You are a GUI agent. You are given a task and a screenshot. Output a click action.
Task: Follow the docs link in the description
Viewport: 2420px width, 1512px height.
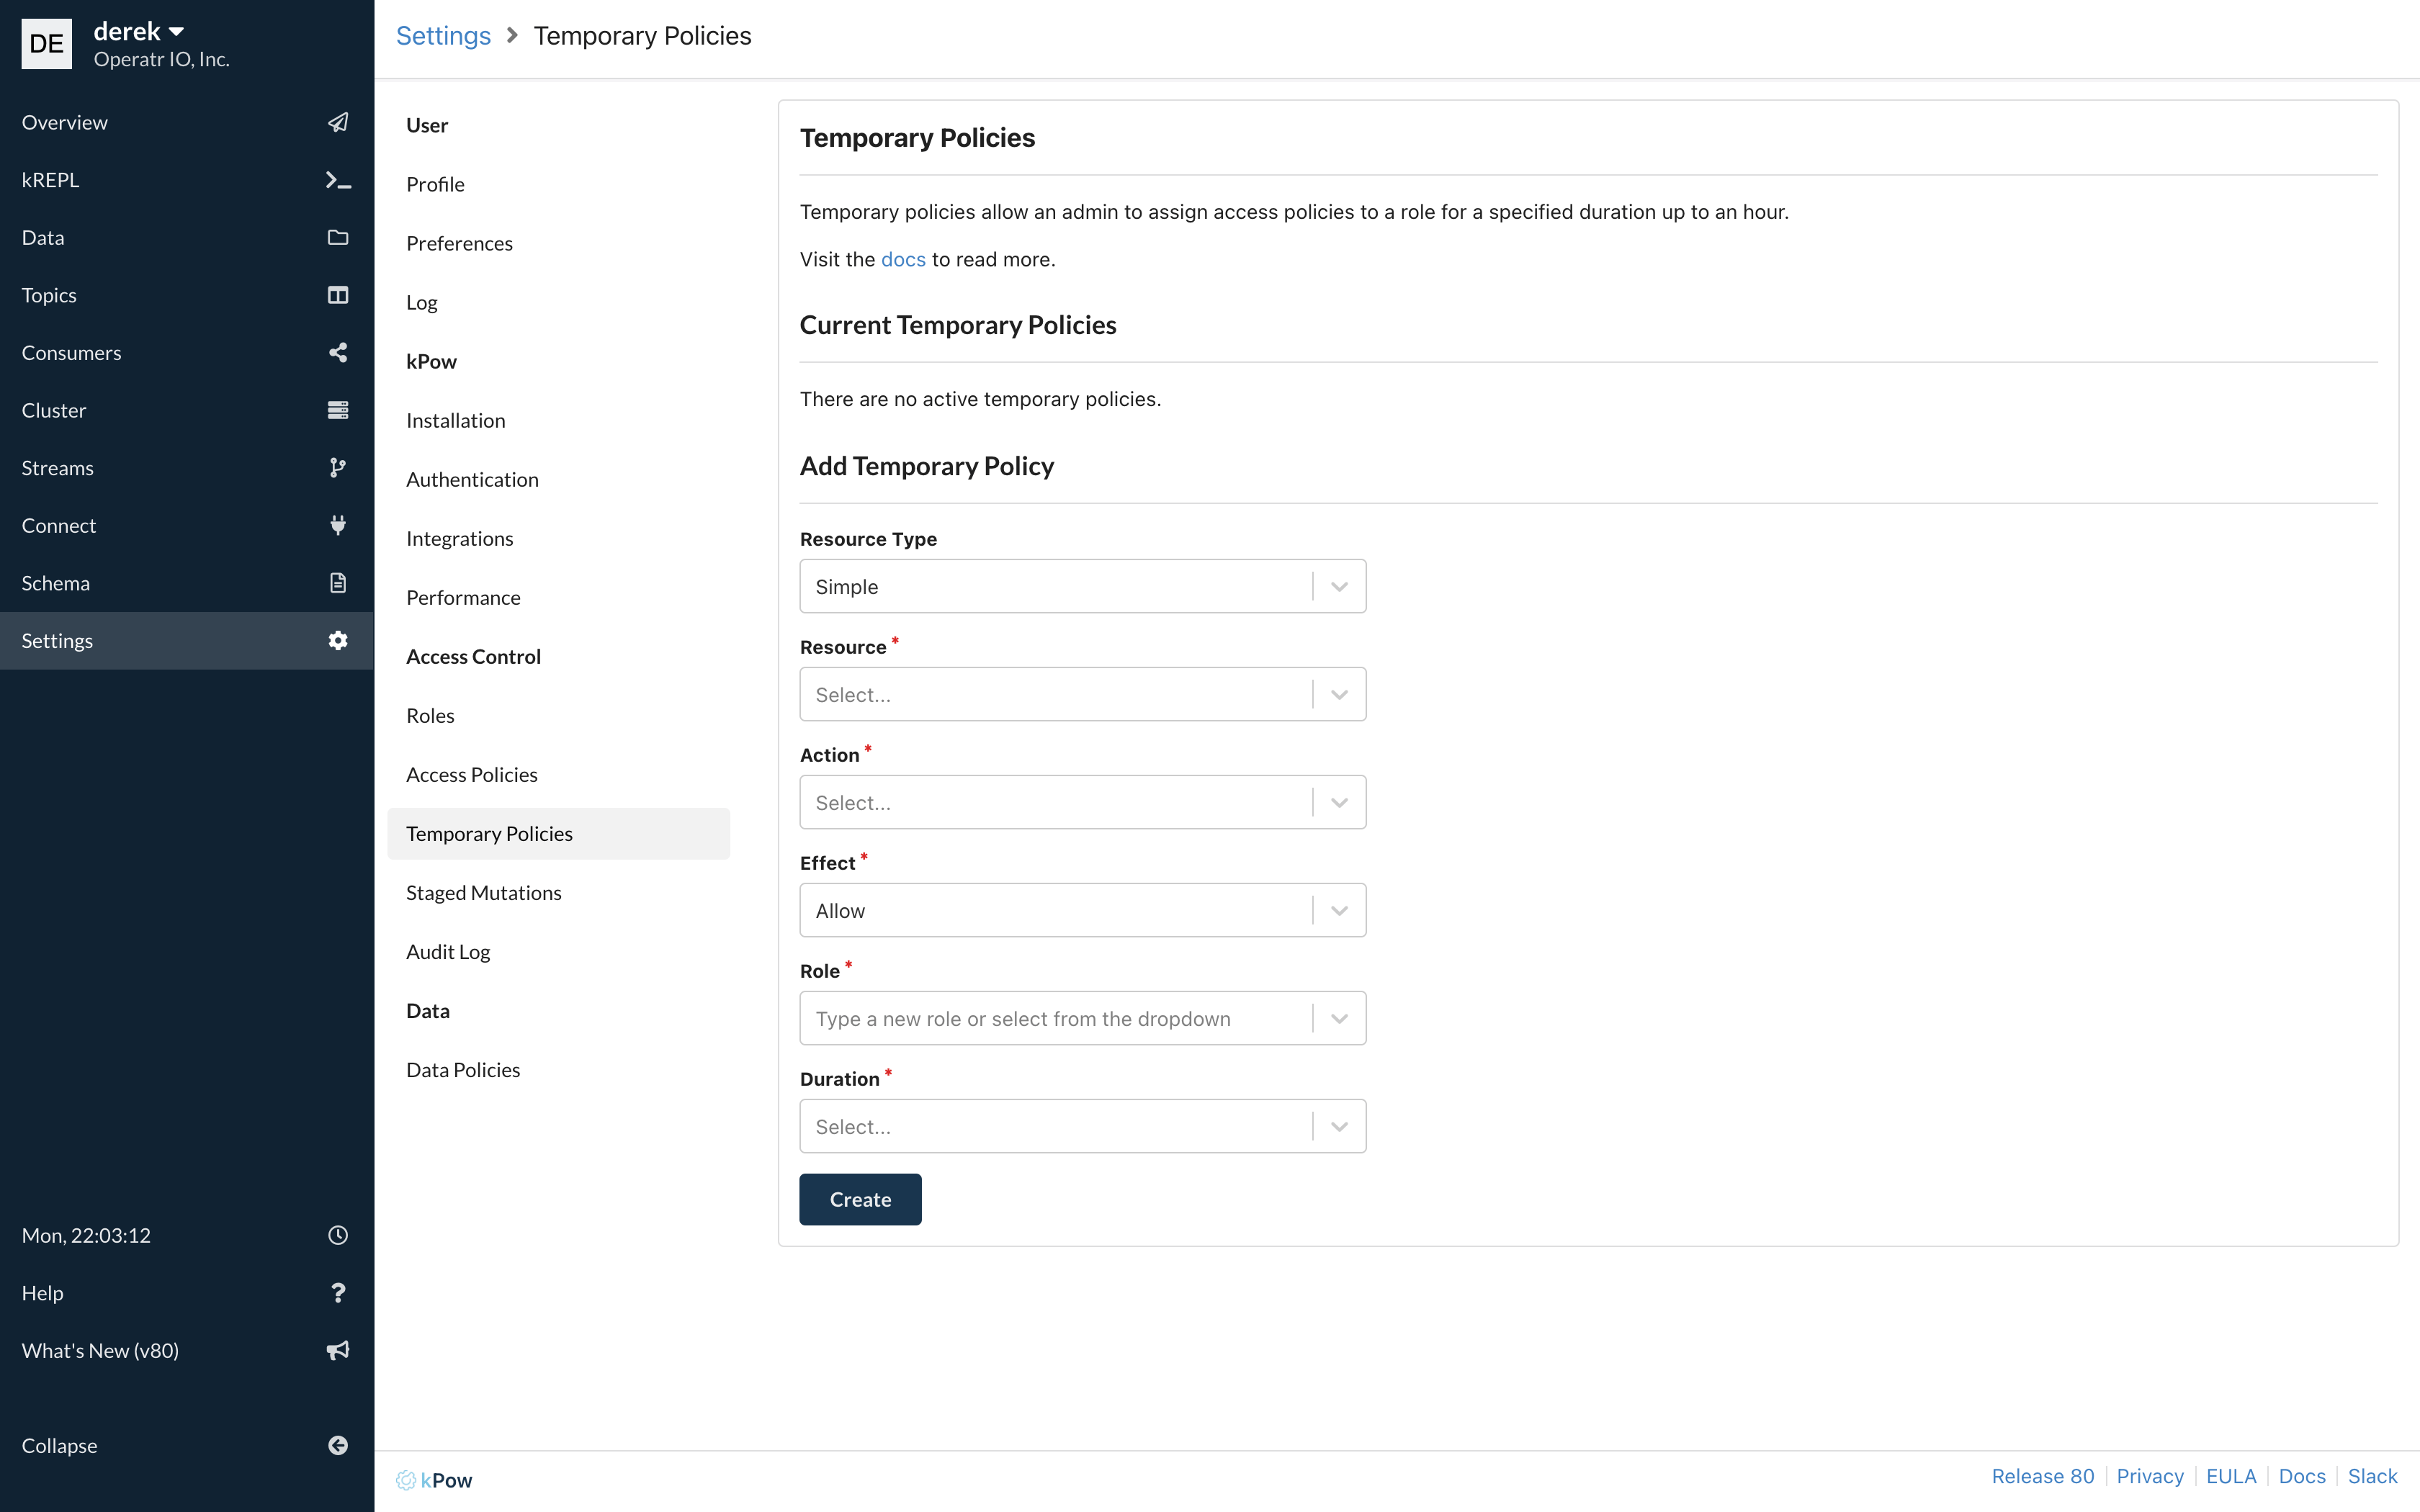point(903,259)
